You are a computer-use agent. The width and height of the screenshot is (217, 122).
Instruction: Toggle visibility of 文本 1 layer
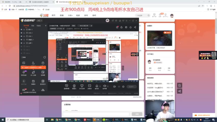click(21, 36)
